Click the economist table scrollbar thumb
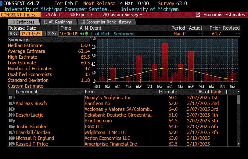The image size is (248, 159). click(x=239, y=99)
